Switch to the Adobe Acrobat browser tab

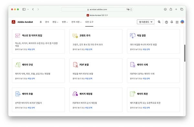click(x=97, y=15)
